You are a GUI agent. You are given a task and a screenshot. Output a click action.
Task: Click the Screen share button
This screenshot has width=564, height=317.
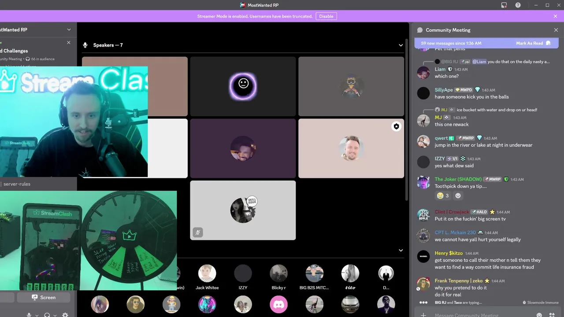pos(43,298)
